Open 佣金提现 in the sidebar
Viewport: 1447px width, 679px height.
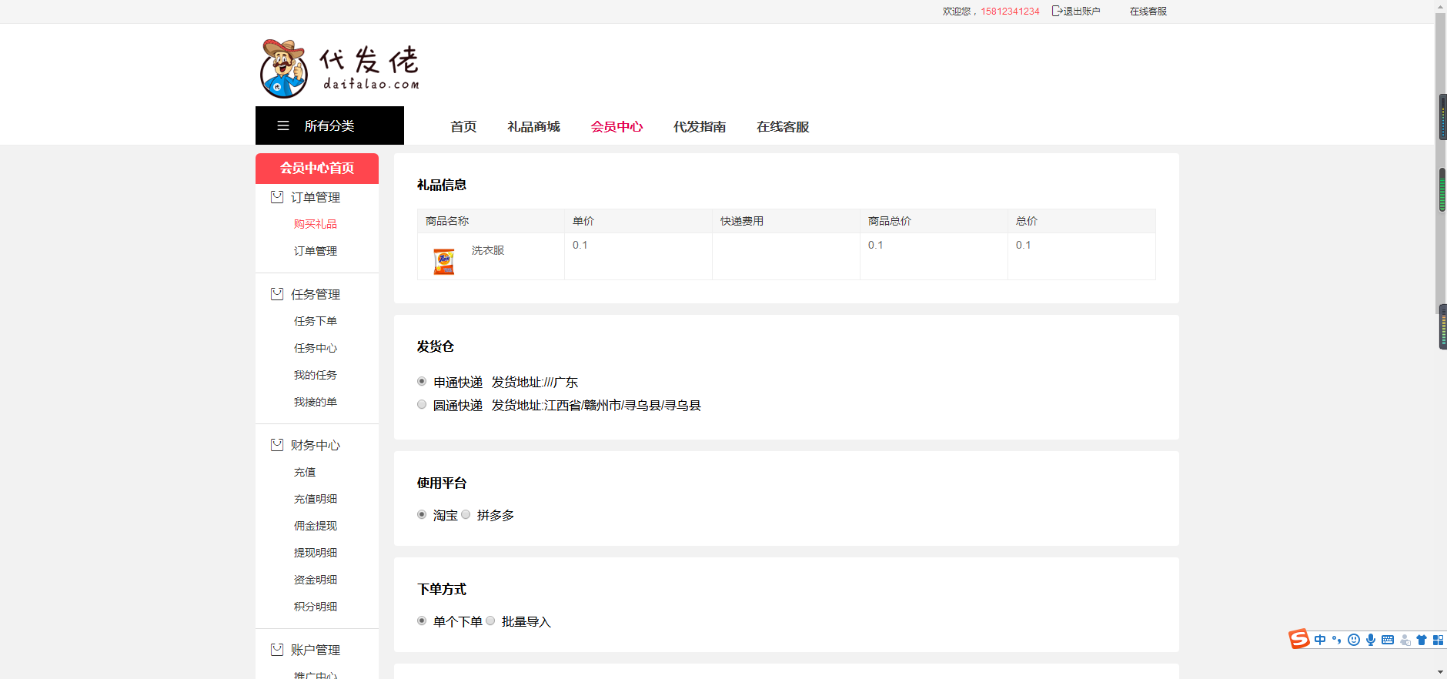tap(316, 526)
